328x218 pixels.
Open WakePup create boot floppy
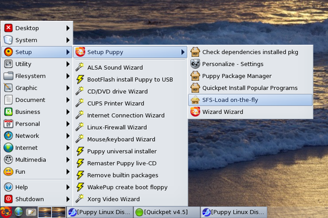(x=129, y=187)
